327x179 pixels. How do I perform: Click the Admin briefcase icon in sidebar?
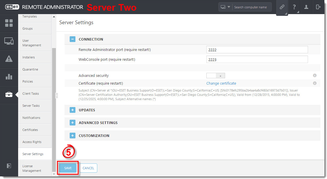point(9,94)
